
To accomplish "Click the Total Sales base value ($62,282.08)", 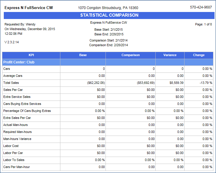I will click(x=96, y=83).
